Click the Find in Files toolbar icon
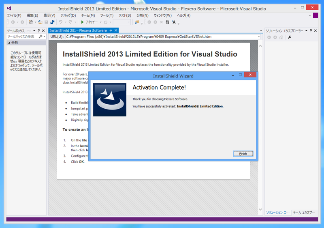Image resolution: width=324 pixels, height=228 pixels. (x=137, y=22)
